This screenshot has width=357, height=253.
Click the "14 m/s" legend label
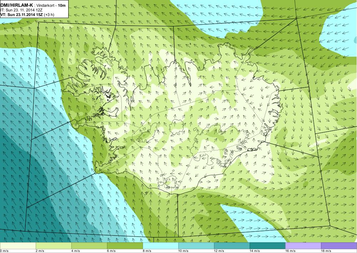click(255, 251)
